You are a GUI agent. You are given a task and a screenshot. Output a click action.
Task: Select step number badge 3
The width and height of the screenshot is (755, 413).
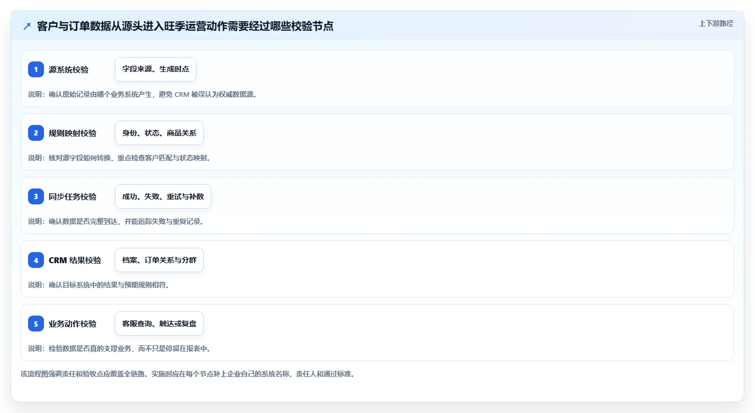[36, 196]
